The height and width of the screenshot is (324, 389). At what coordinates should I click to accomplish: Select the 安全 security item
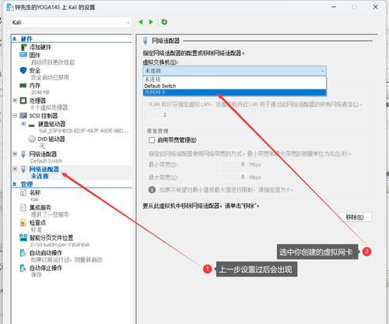click(35, 70)
